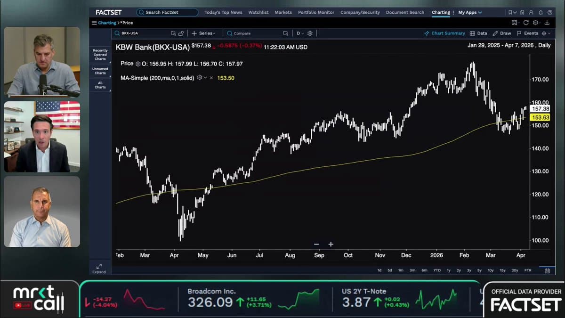Switch to the Markets tab

[283, 12]
